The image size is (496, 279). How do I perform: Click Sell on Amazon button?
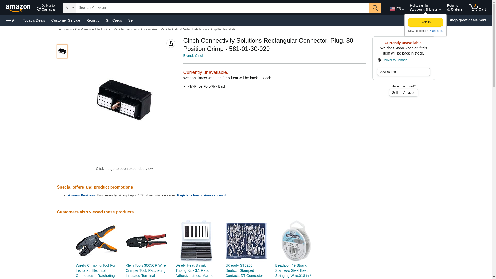(x=404, y=93)
